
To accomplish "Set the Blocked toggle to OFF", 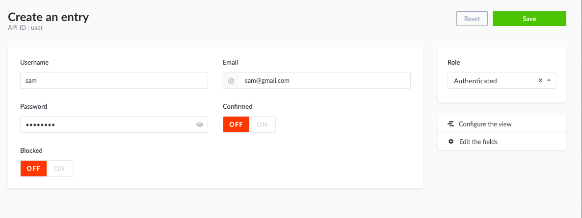I will coord(33,169).
